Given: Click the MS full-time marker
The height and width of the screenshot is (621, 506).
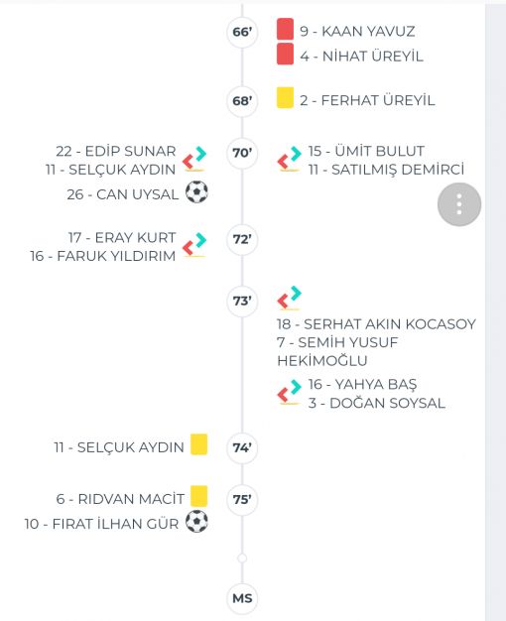Looking at the screenshot, I should (x=242, y=598).
